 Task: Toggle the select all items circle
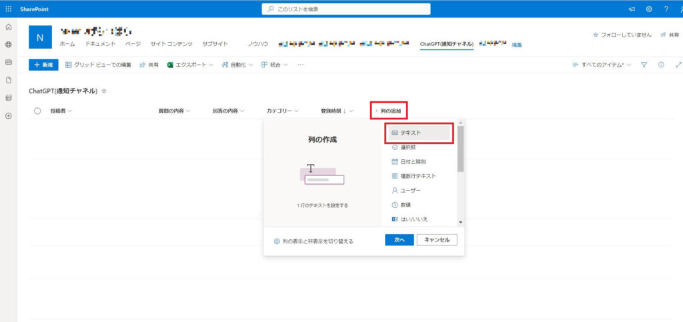point(37,111)
